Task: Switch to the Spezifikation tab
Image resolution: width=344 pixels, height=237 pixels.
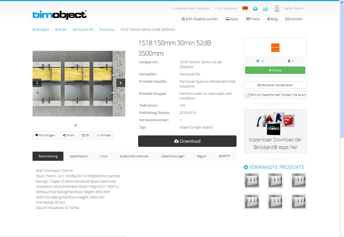Action: 79,156
